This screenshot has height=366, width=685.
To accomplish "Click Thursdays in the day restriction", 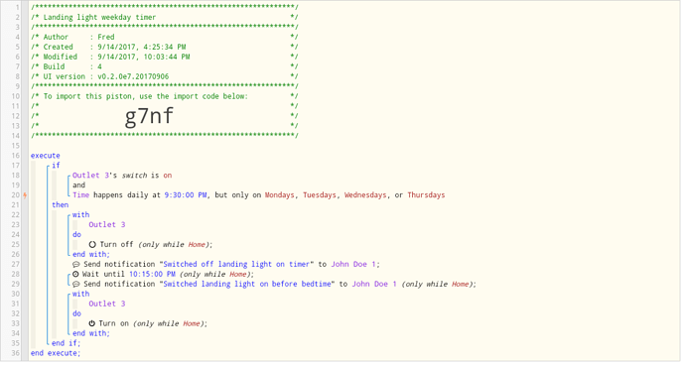I will pos(426,195).
